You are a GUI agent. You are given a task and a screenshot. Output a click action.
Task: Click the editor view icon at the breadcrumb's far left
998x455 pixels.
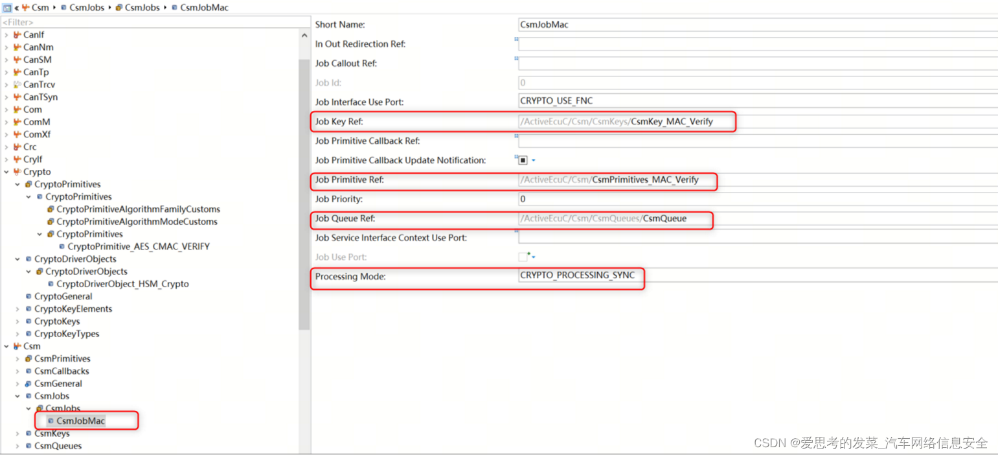point(6,7)
